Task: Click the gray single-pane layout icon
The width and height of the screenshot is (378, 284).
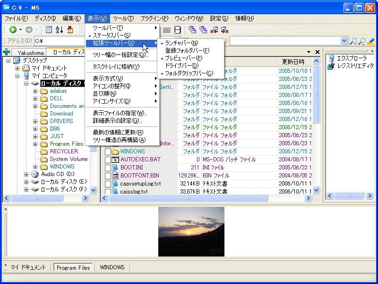Action: [x=167, y=30]
